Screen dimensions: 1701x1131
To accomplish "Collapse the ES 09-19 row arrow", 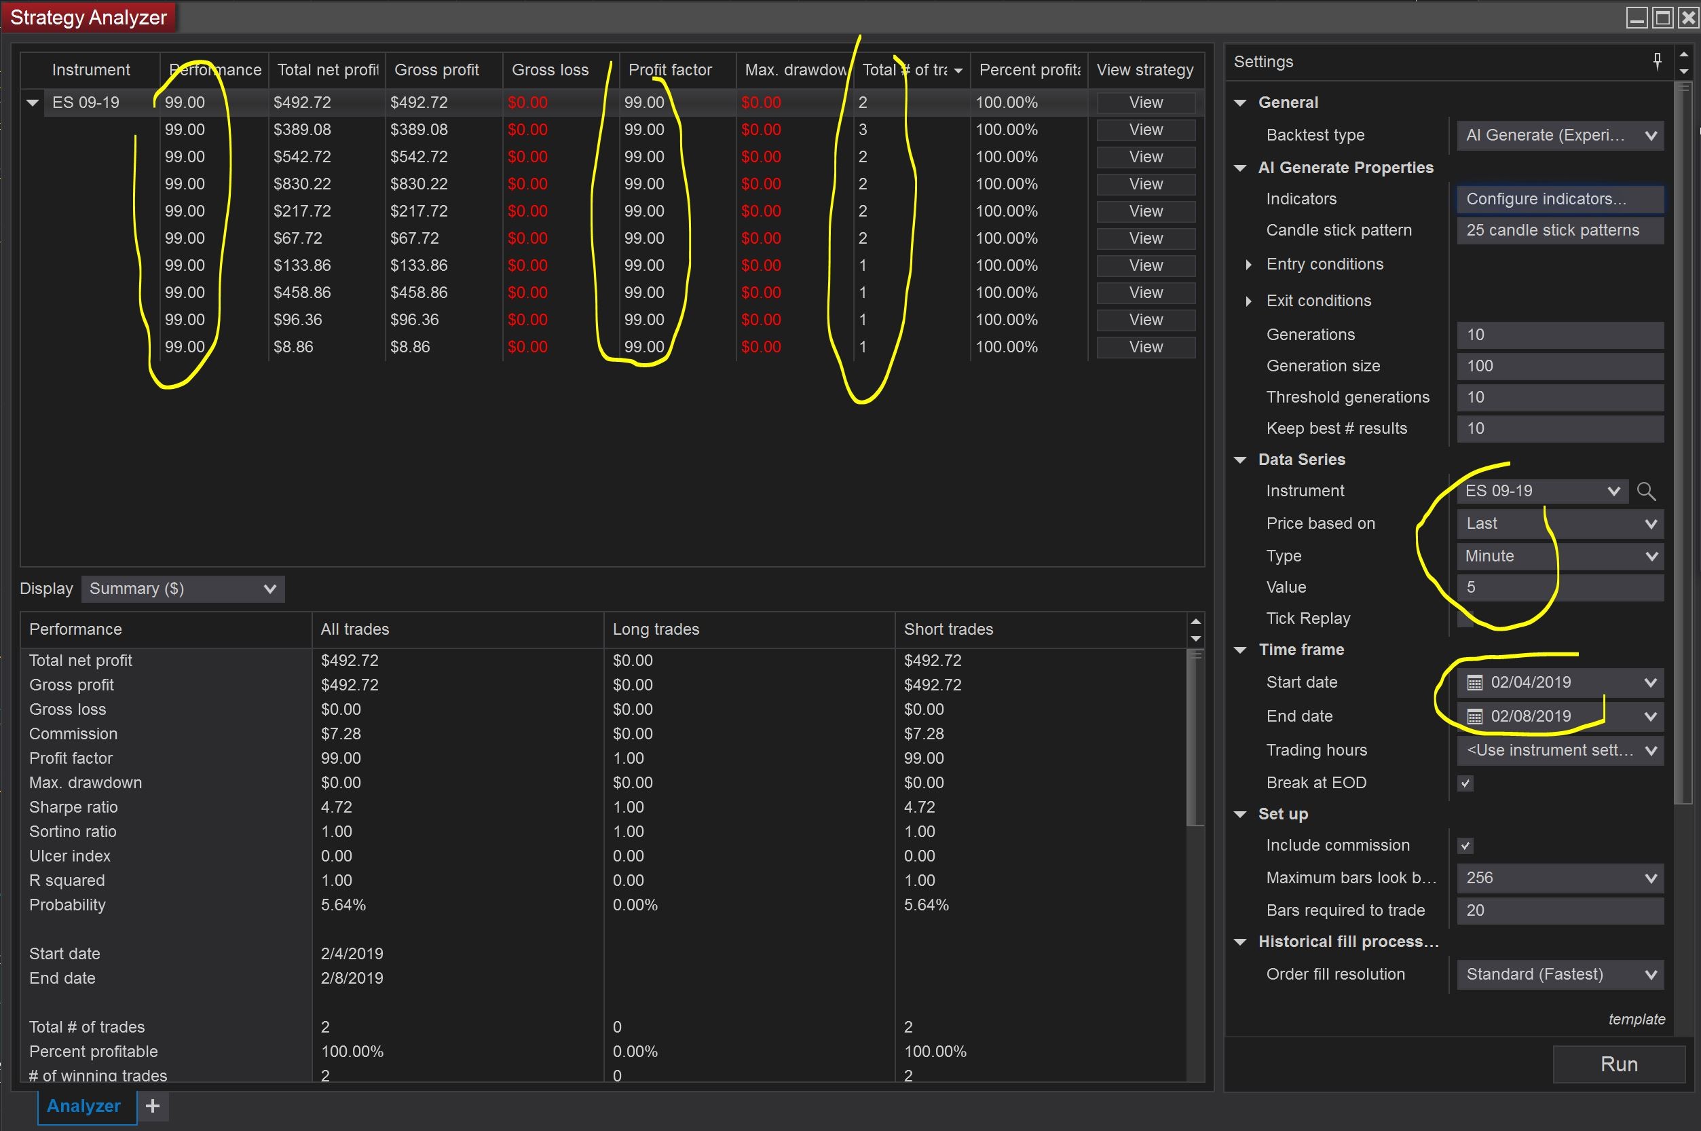I will pos(33,103).
